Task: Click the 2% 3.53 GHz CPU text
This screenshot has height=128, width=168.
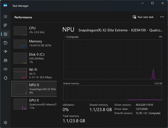Action: click(37, 32)
